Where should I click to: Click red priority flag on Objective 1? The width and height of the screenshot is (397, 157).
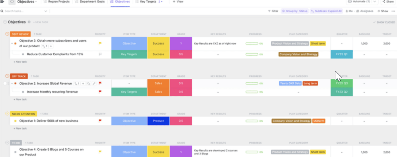[100, 121]
